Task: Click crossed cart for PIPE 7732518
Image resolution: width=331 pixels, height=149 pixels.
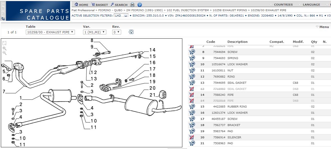Action: (x=192, y=101)
